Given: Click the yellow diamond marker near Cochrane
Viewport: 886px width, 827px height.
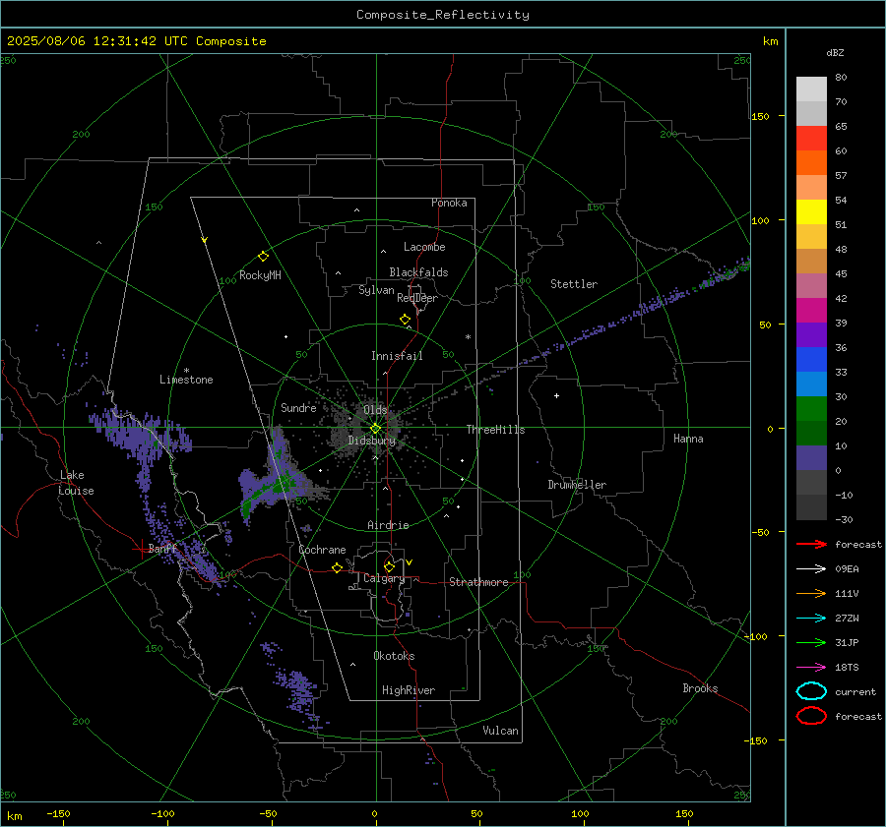Looking at the screenshot, I should (x=338, y=567).
